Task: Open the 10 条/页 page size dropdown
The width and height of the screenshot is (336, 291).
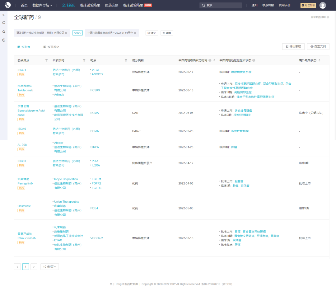Action: pyautogui.click(x=49, y=267)
